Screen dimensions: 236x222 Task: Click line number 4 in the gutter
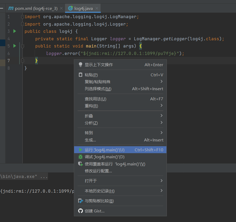(9, 39)
